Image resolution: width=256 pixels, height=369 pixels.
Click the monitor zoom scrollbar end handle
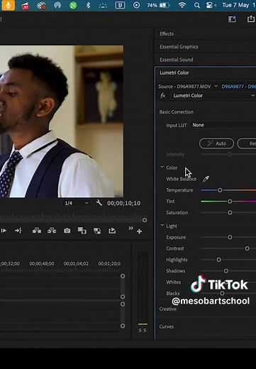(145, 220)
